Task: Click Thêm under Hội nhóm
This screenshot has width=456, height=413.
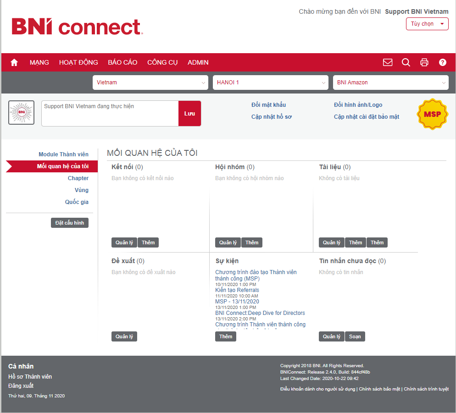Action: (252, 242)
